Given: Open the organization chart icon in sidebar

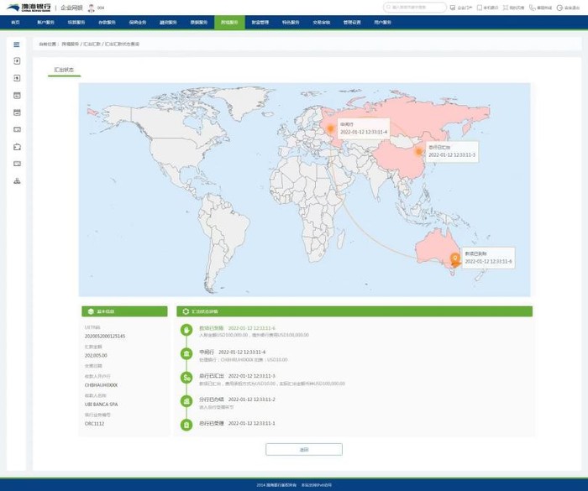Looking at the screenshot, I should pos(17,181).
